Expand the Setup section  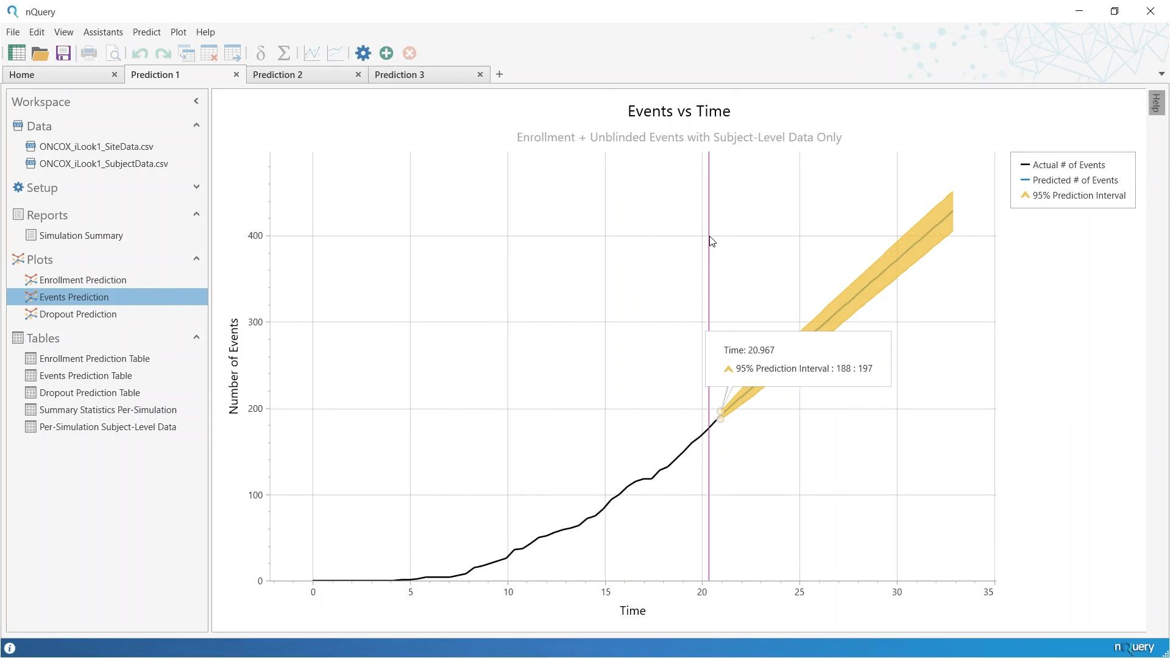point(196,187)
